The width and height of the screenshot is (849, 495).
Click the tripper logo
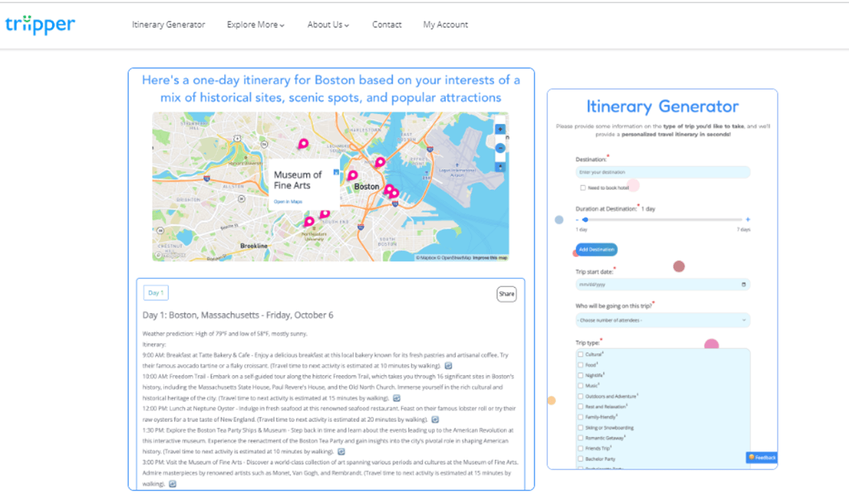point(40,24)
